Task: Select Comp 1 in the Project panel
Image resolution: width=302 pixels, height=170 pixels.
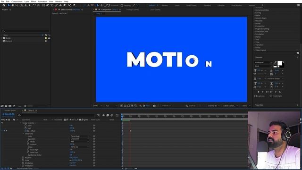Action: pyautogui.click(x=9, y=41)
